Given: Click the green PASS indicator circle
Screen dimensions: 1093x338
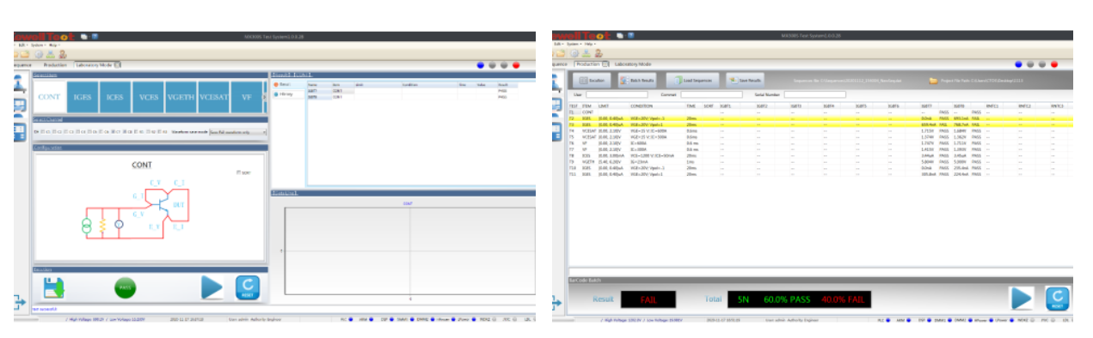Looking at the screenshot, I should 126,288.
